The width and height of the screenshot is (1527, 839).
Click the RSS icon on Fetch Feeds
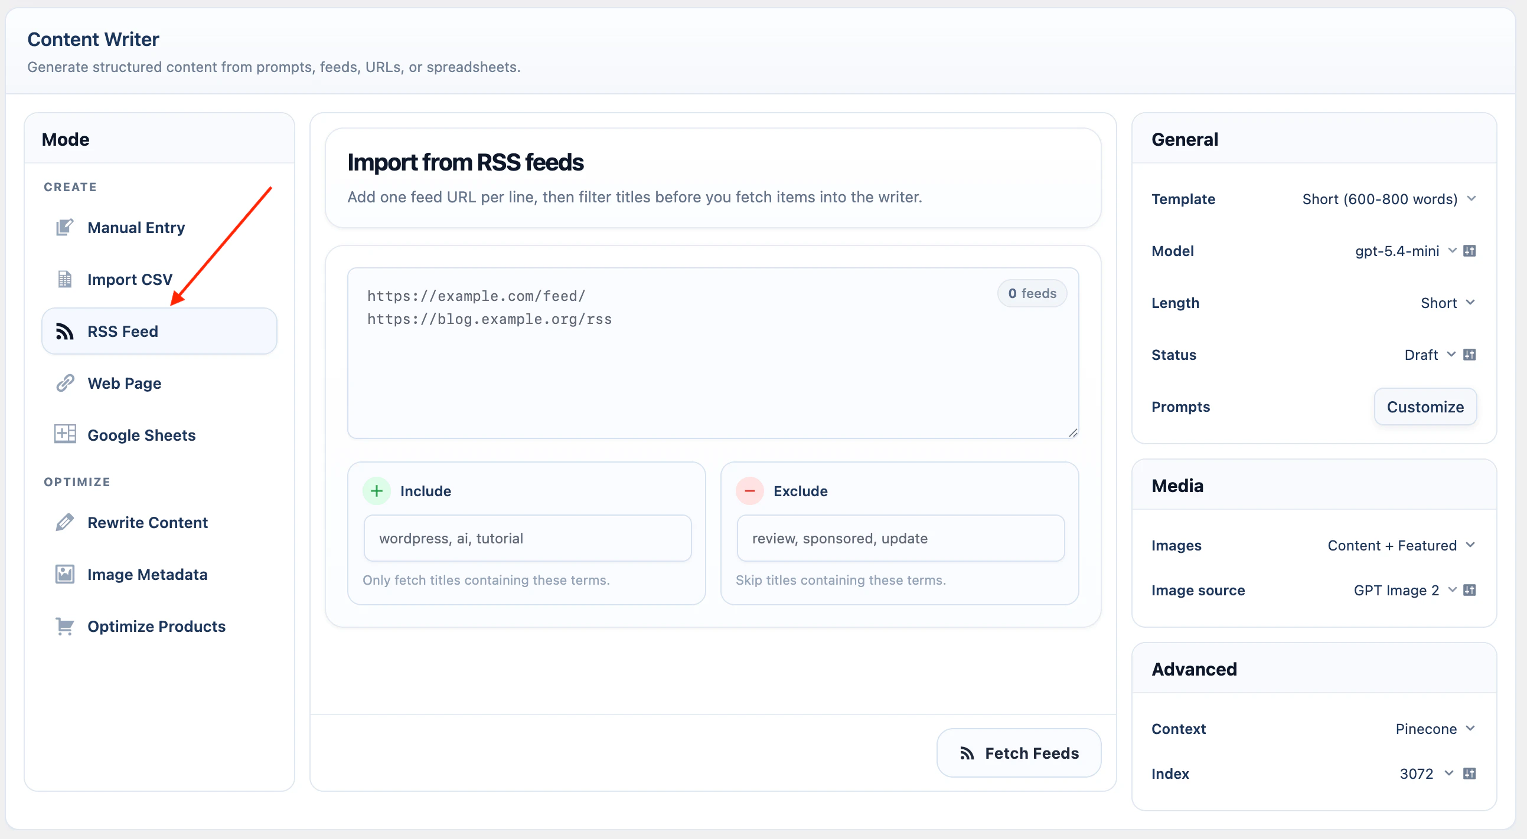pos(967,752)
